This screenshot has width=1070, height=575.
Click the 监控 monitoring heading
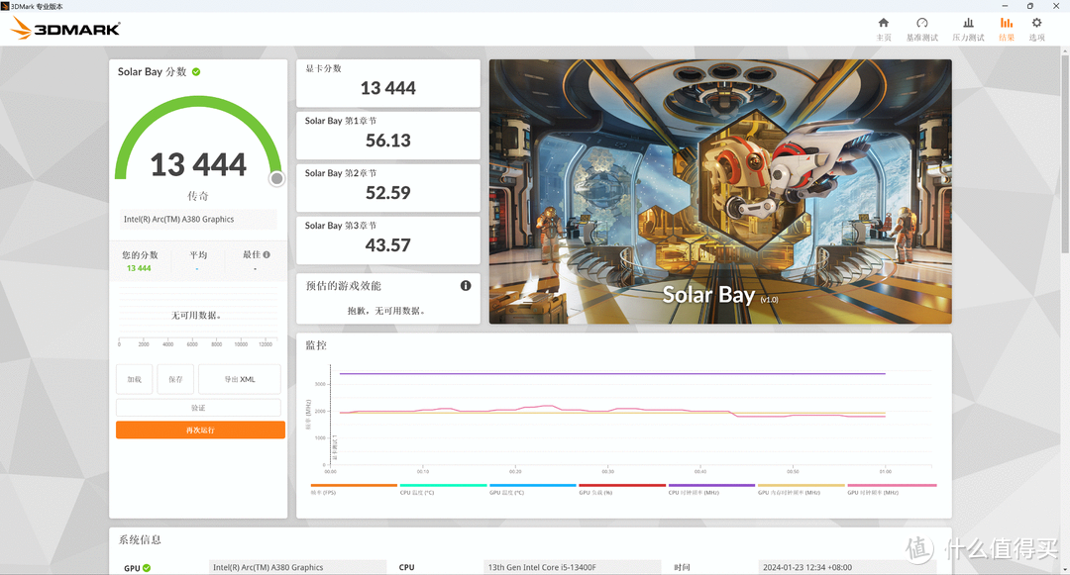316,345
